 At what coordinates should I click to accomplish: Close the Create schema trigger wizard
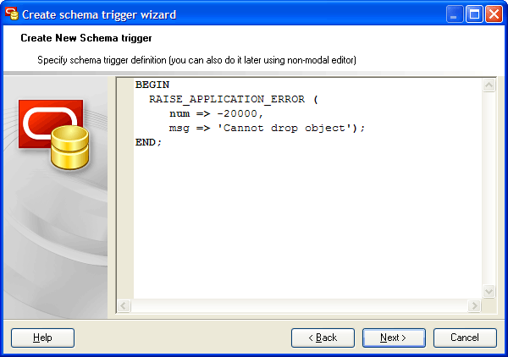pos(494,14)
